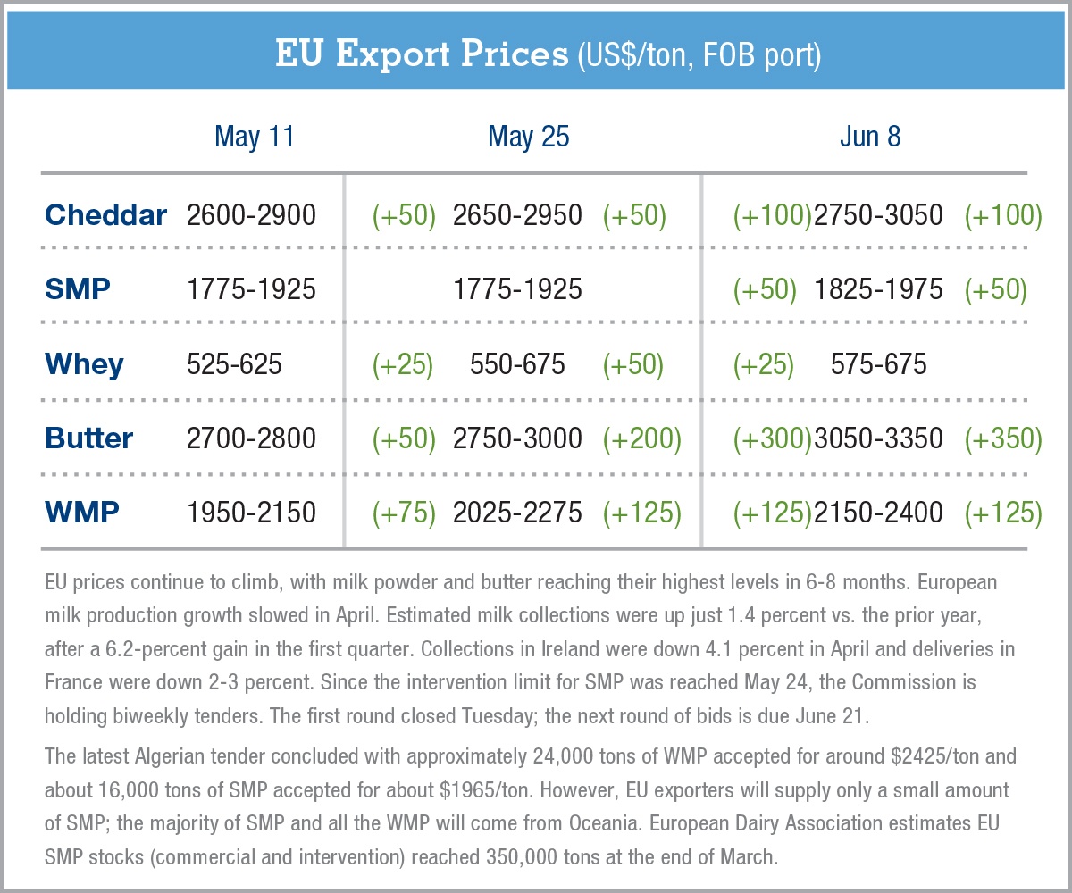Click Whey Jun 8 price 575-675
Image resolution: width=1072 pixels, height=893 pixels.
click(878, 363)
